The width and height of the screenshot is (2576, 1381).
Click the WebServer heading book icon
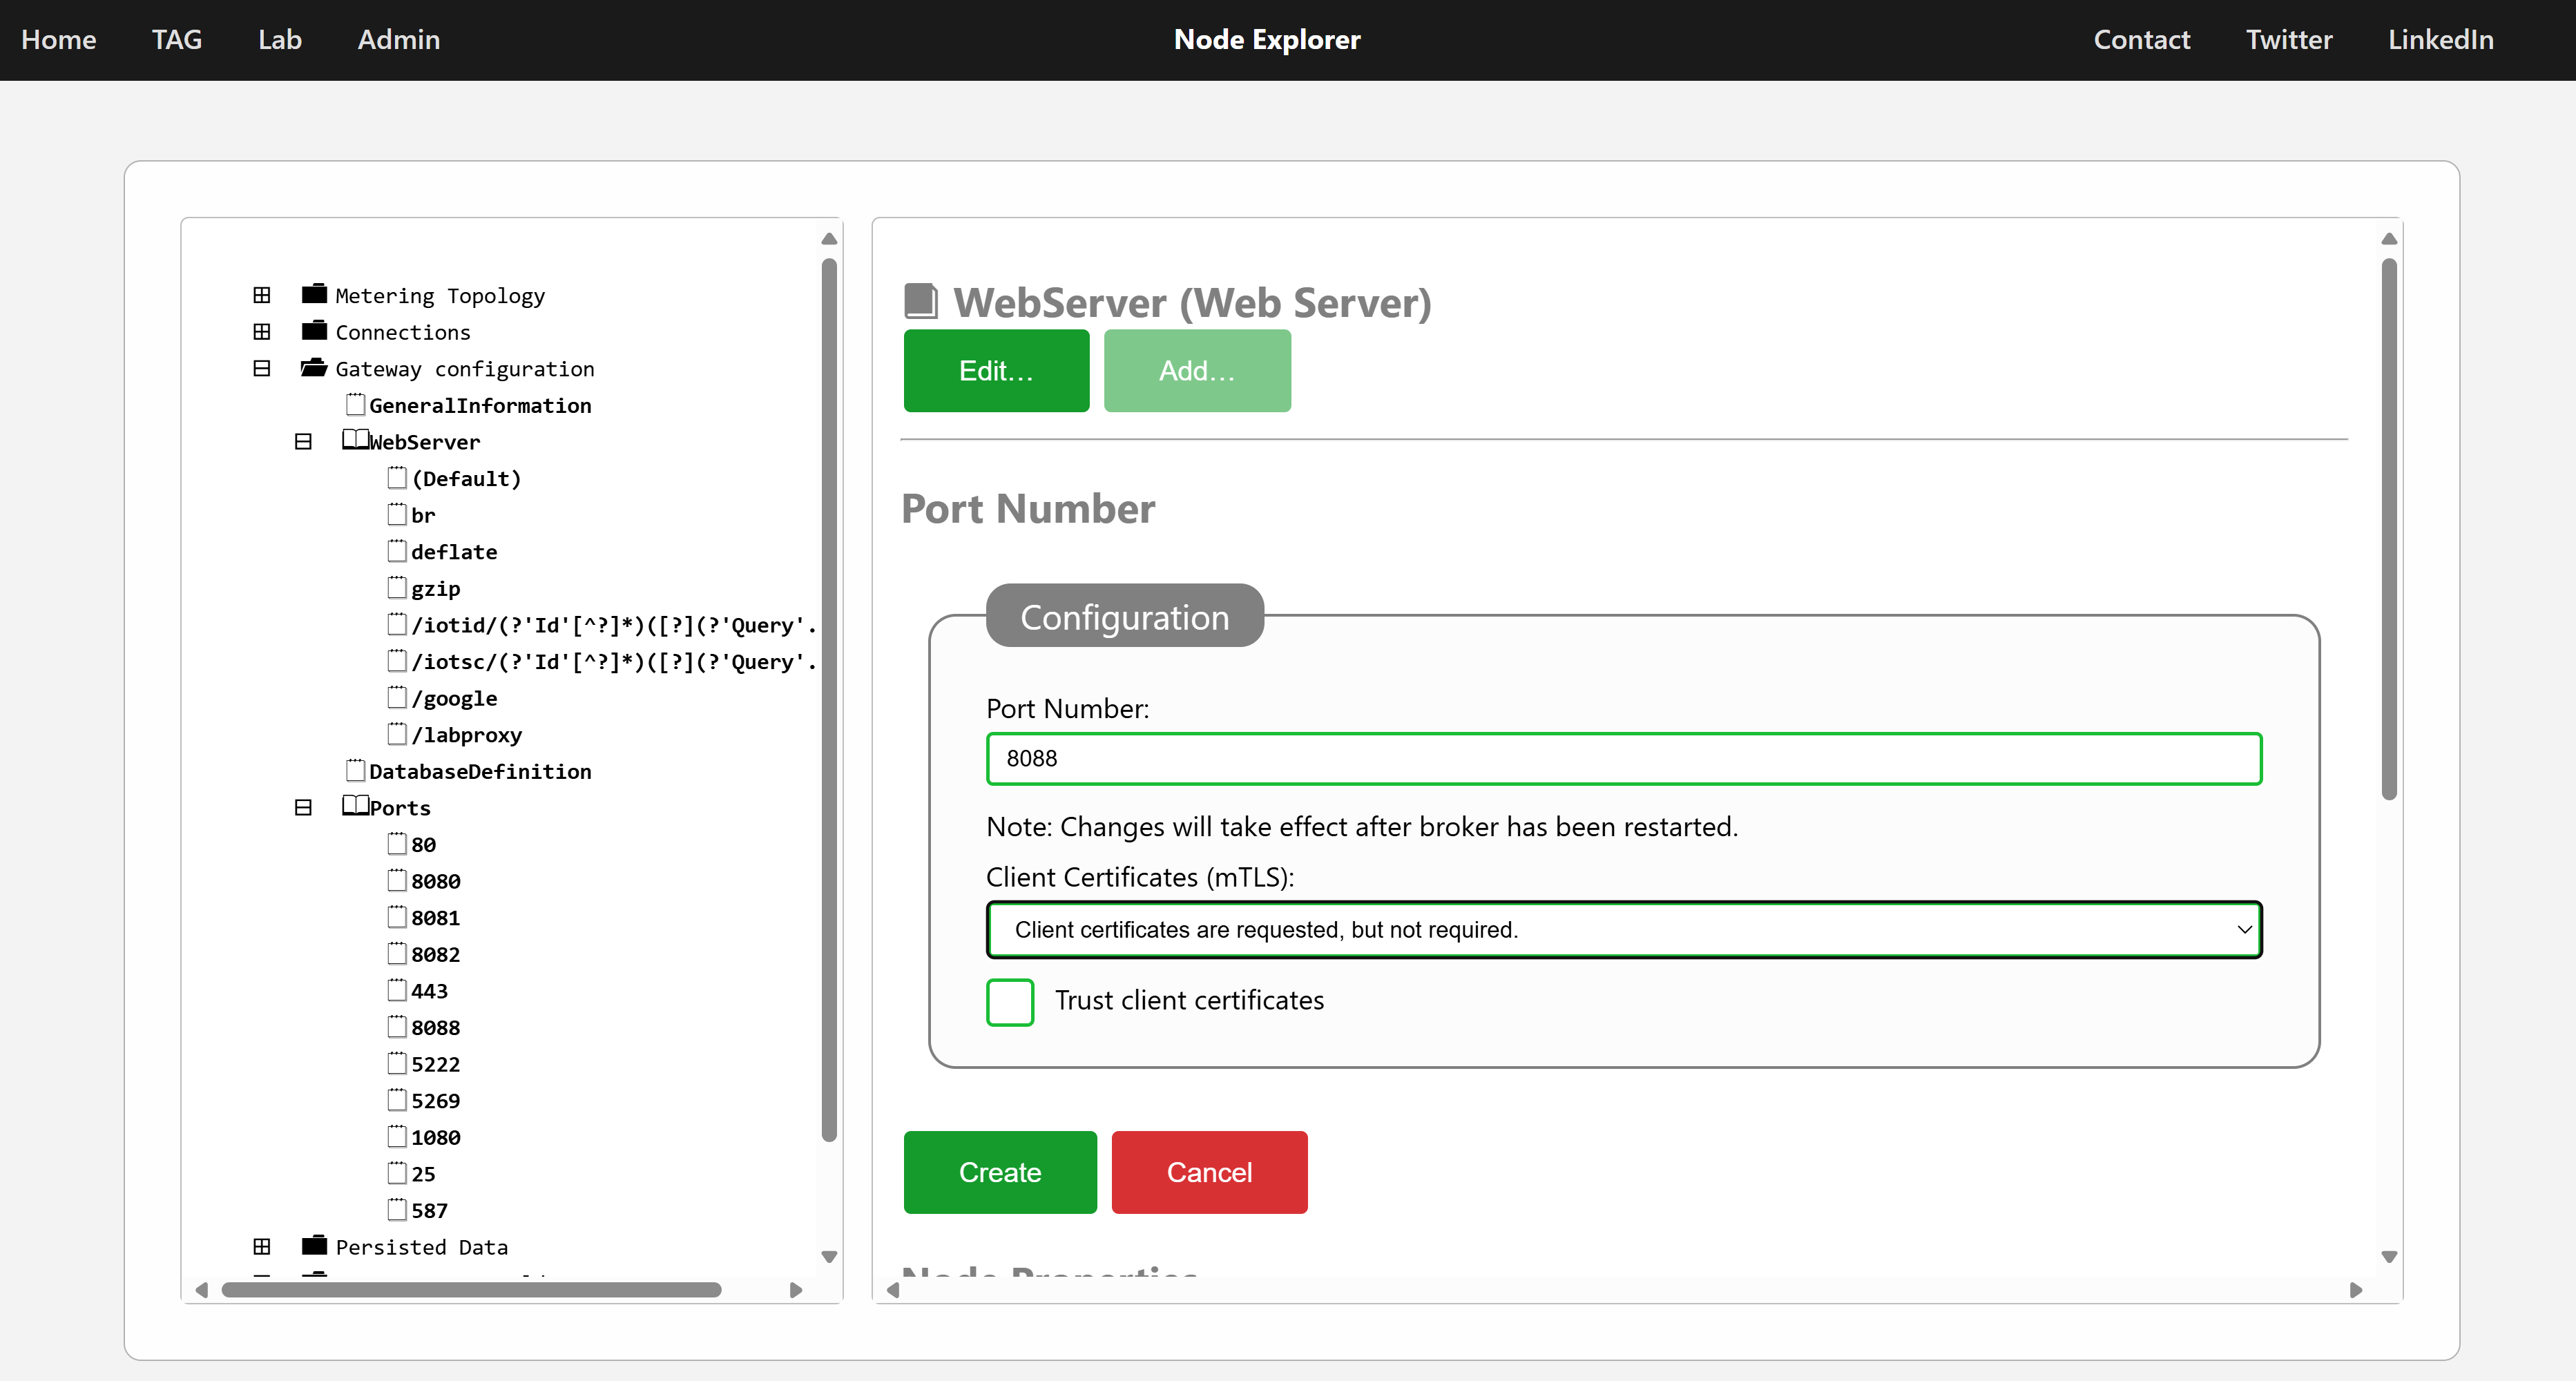click(921, 301)
